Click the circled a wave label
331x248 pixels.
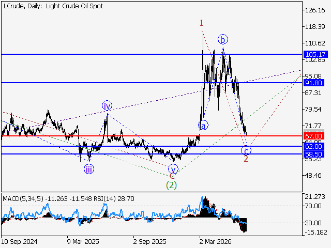click(203, 125)
